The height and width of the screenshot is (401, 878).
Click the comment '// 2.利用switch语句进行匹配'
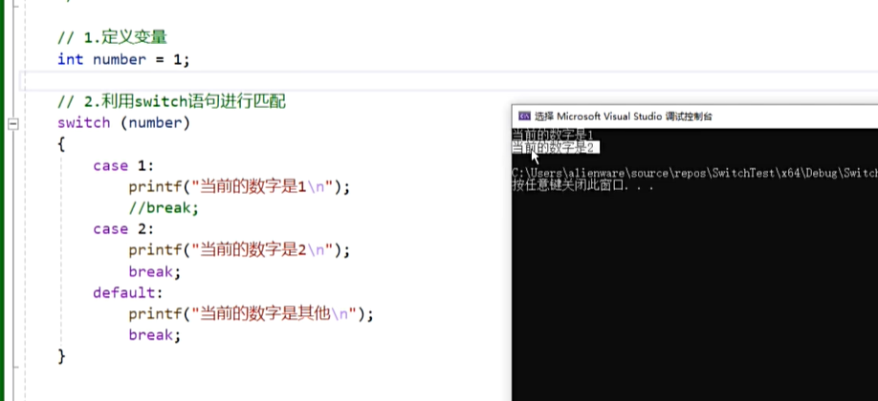coord(171,102)
